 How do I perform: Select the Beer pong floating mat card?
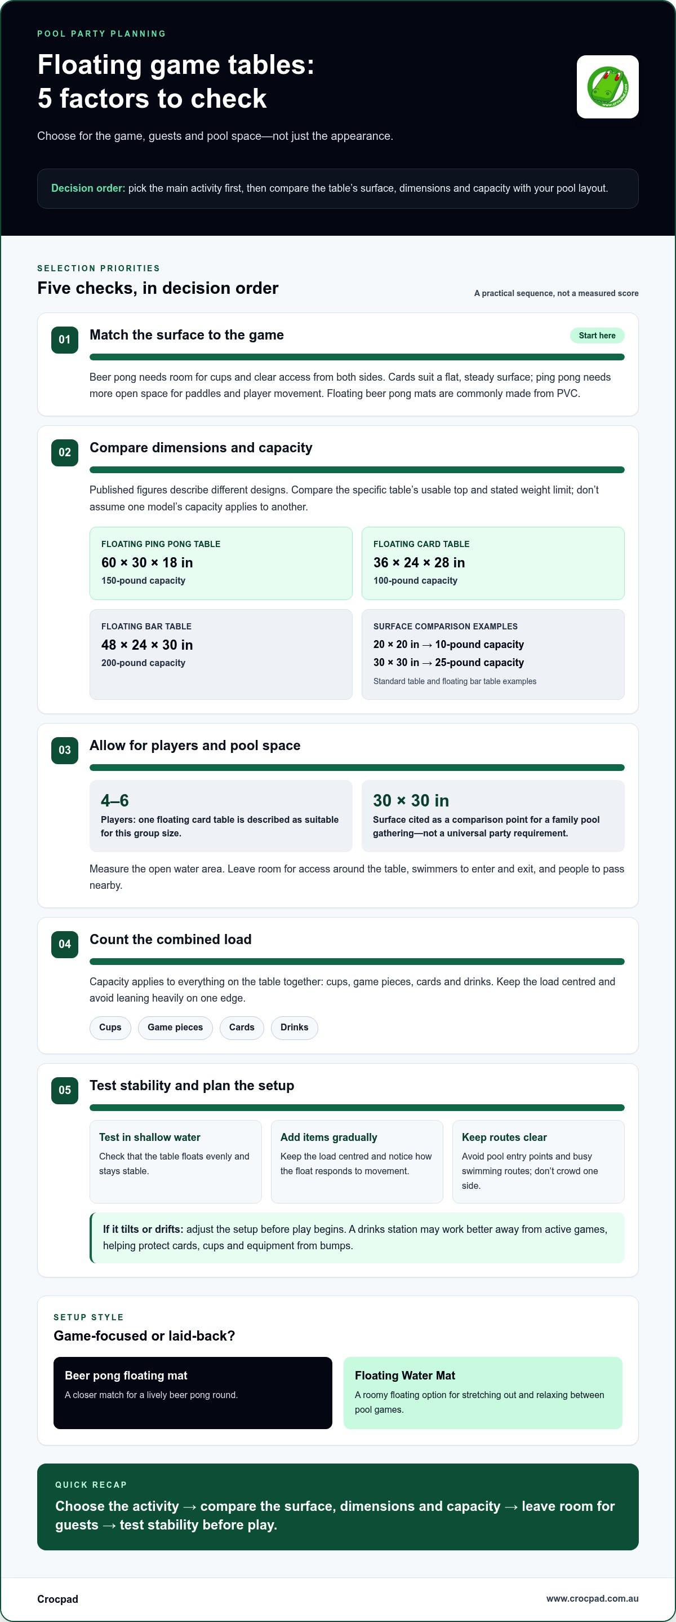(x=193, y=1393)
